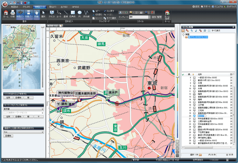Screen dimensions: 238x163
Task: Click the green checkmark column header
Action: point(183,74)
